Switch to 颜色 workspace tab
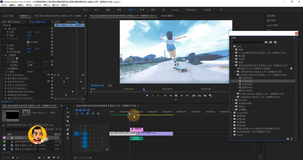The image size is (303, 160). [119, 10]
